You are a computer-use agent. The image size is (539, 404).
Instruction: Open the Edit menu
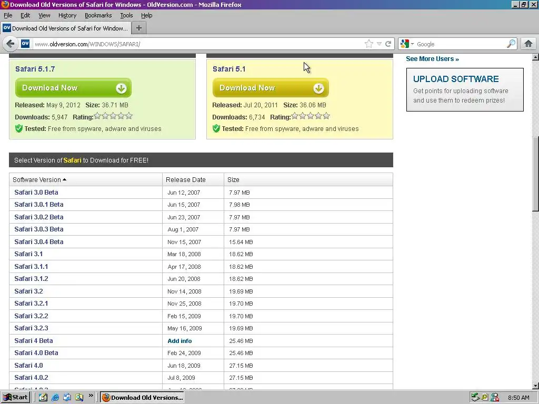click(25, 15)
